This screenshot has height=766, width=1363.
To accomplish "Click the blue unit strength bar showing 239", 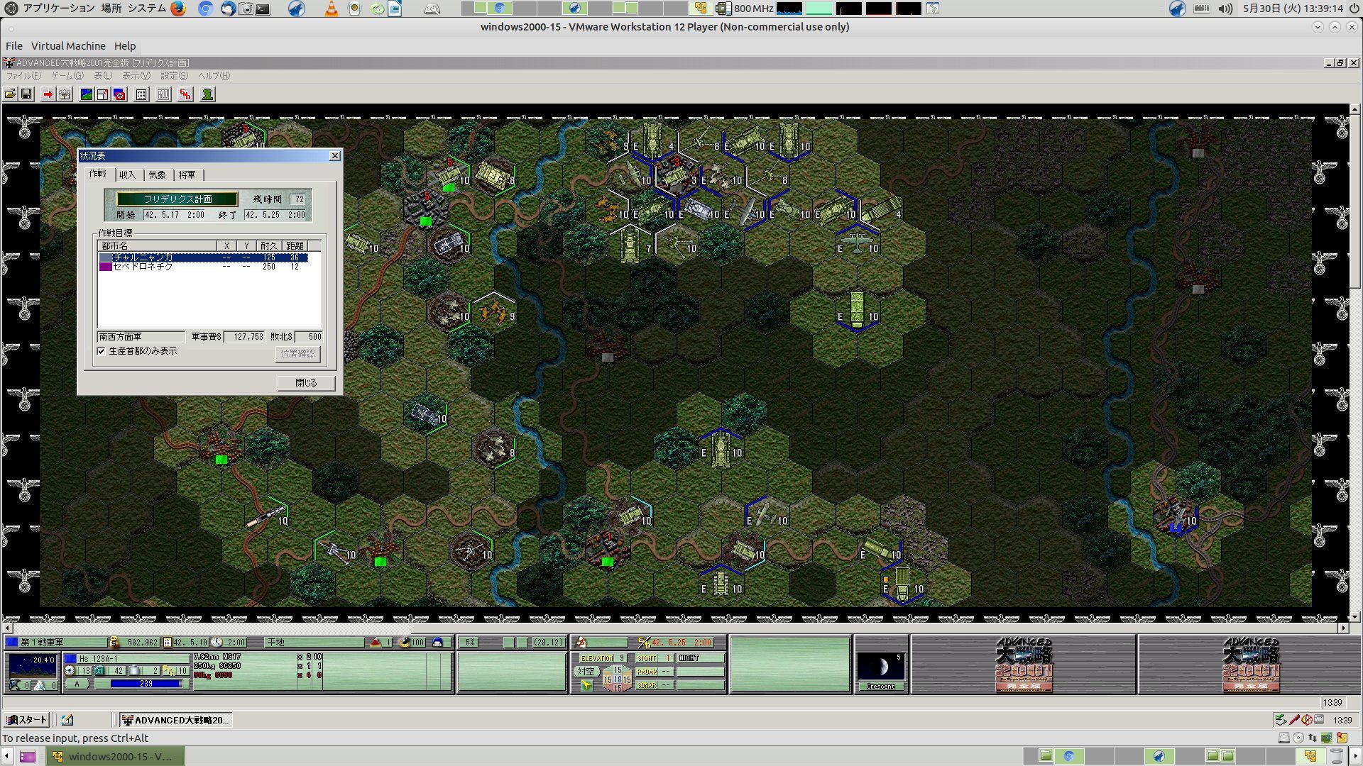I will point(146,684).
